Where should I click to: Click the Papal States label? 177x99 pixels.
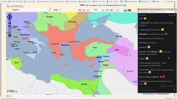click(x=25, y=35)
